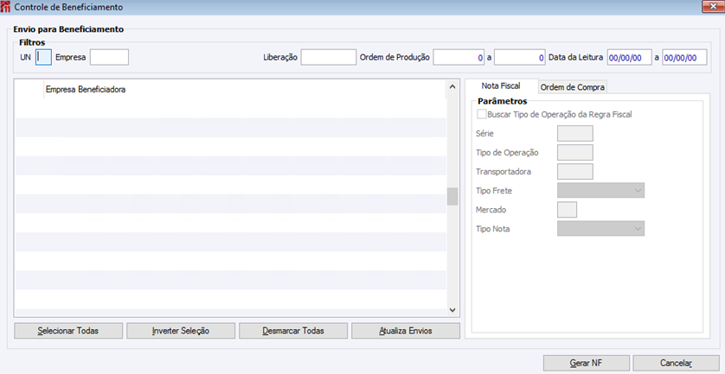Click the Empresa filter field

click(x=109, y=57)
